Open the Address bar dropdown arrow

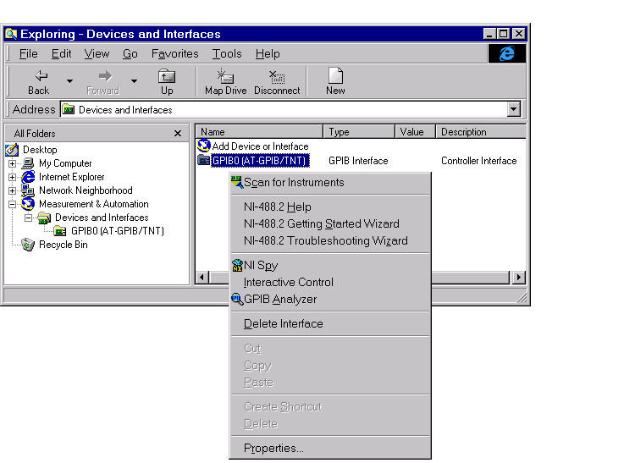pos(514,109)
